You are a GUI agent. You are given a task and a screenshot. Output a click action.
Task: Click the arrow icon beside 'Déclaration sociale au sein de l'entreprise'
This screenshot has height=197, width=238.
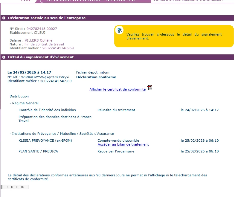tap(4, 18)
